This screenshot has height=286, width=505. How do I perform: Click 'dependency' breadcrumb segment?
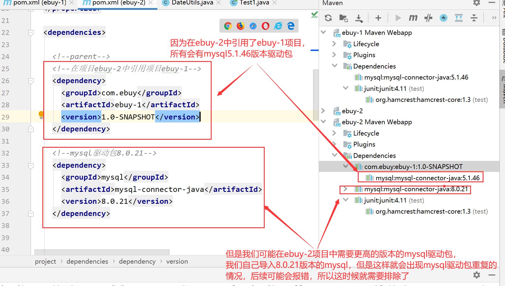pyautogui.click(x=137, y=261)
